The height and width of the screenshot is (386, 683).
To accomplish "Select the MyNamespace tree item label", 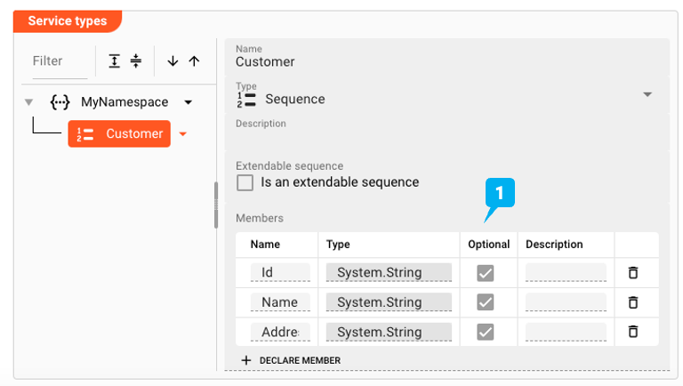I will coord(125,102).
